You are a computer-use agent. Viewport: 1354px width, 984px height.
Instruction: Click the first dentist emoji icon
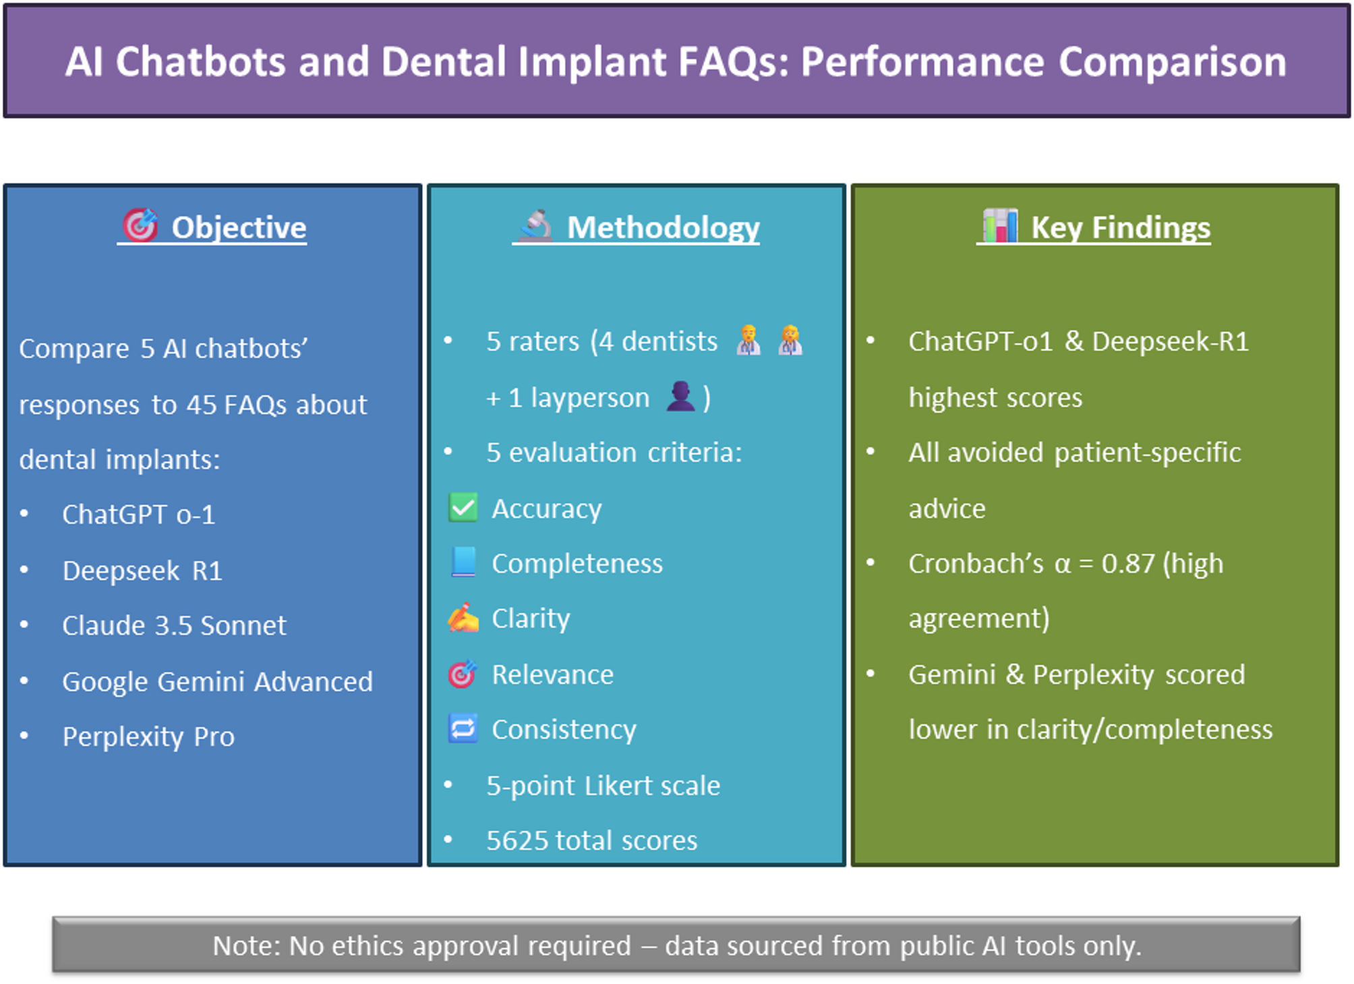[x=748, y=341]
